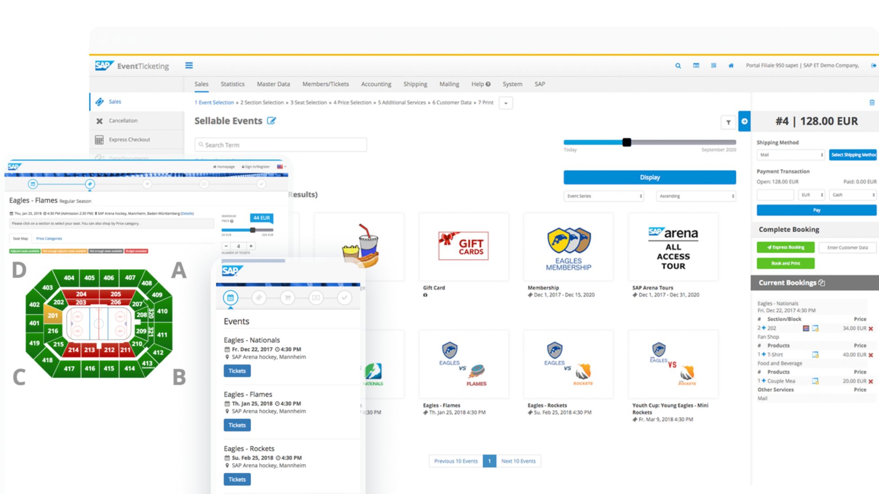Edit Sellable Events via the pencil icon
The image size is (879, 494).
(x=271, y=120)
